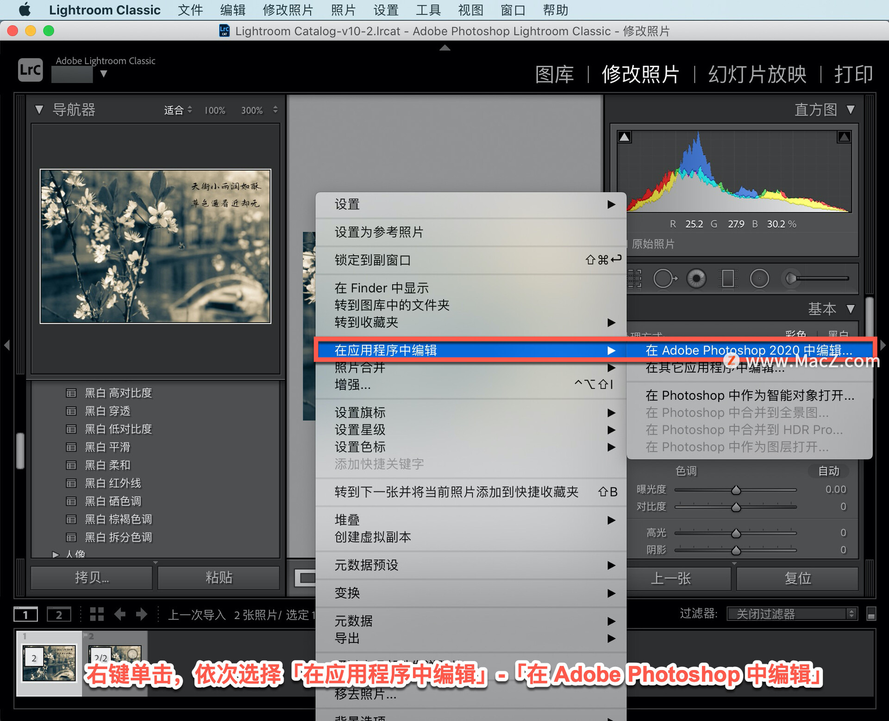
Task: Click the navigator preview image
Action: point(156,246)
